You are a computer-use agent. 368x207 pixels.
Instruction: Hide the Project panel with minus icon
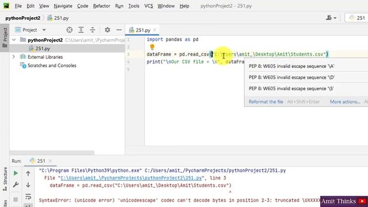(x=119, y=30)
